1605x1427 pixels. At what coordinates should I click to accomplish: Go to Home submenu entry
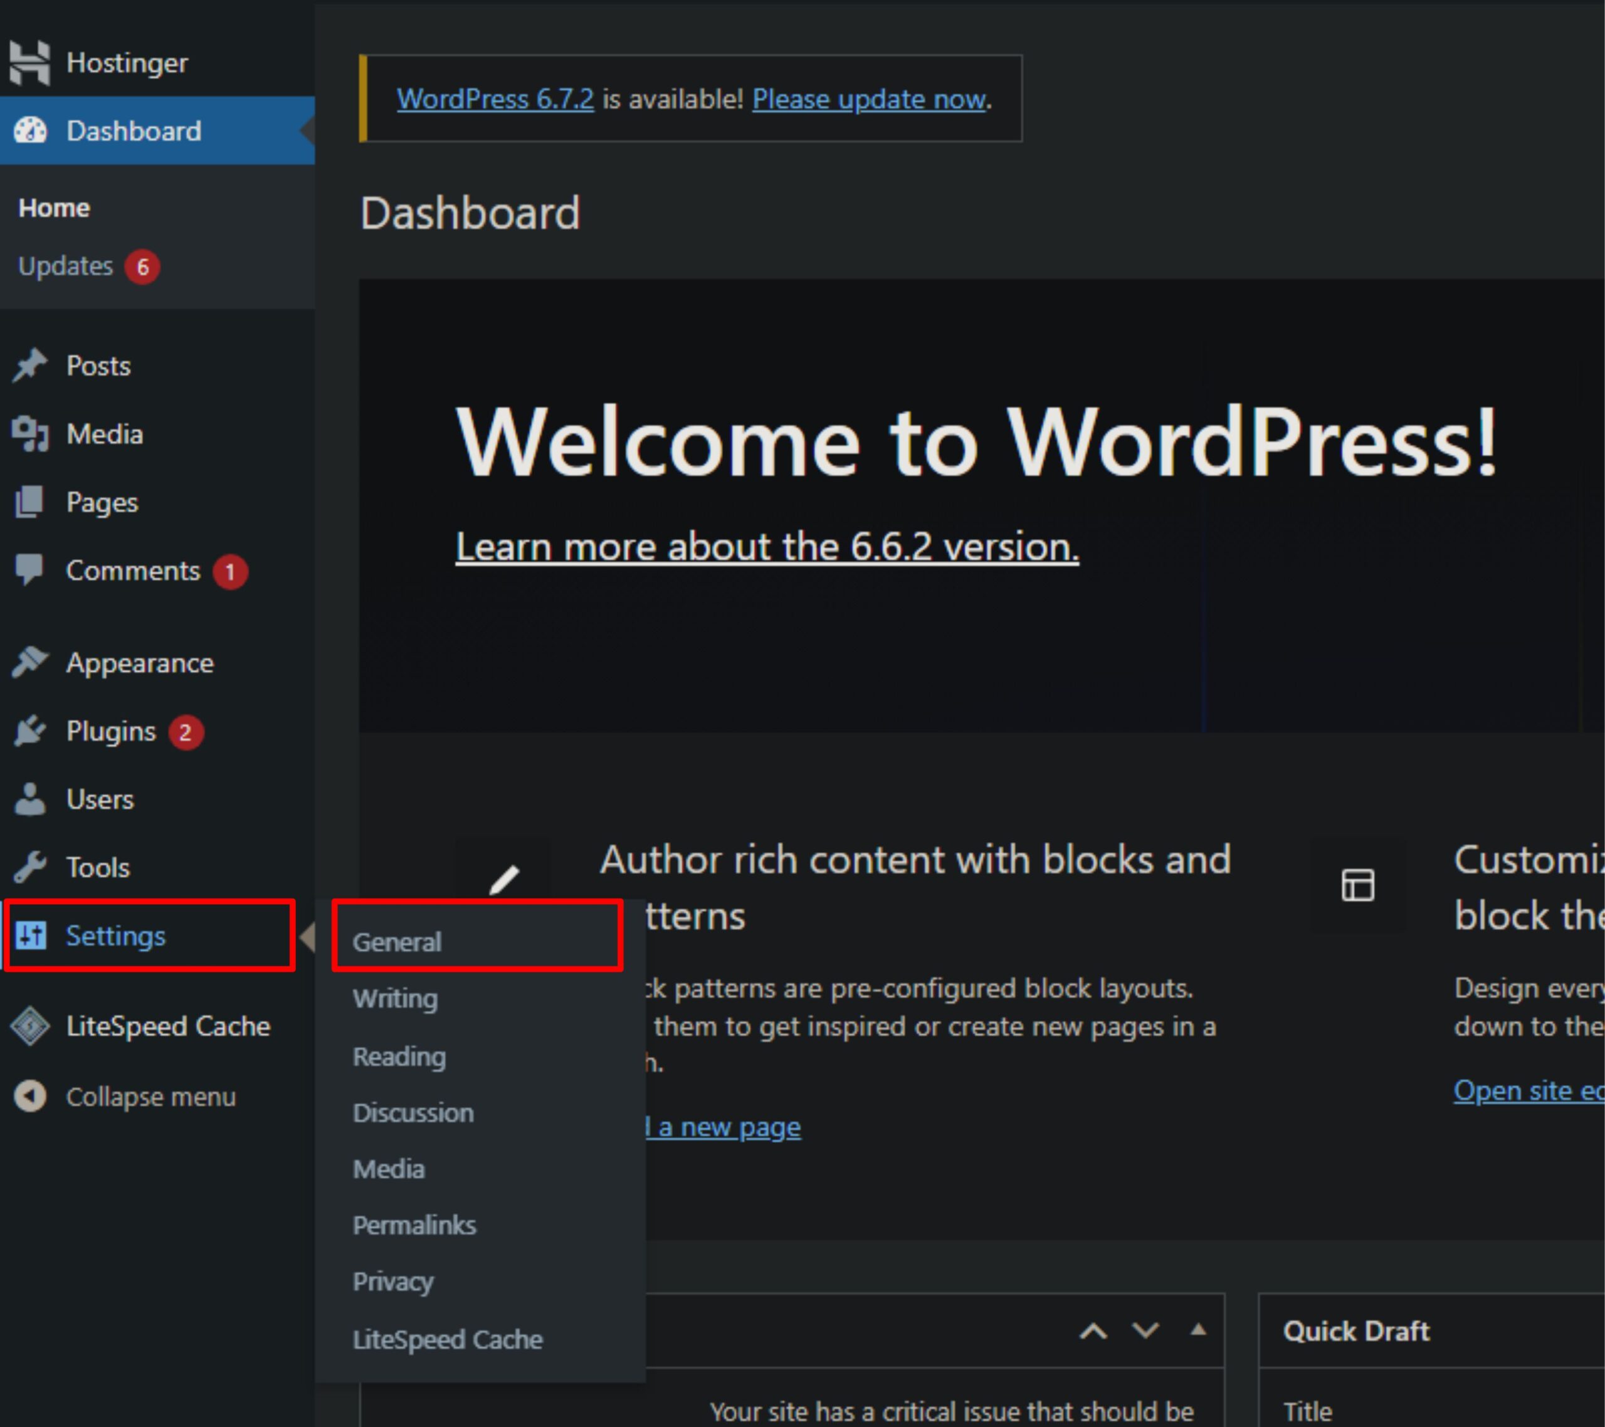(54, 208)
